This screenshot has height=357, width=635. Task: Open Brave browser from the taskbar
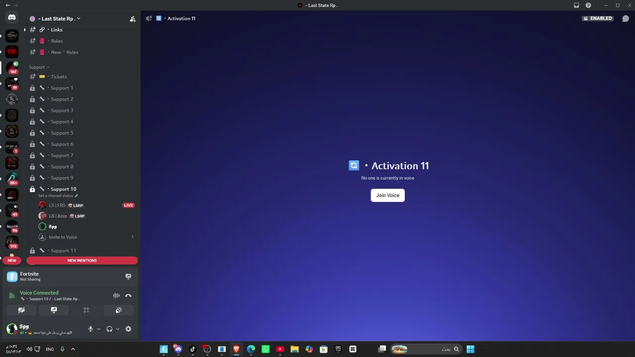coord(237,349)
